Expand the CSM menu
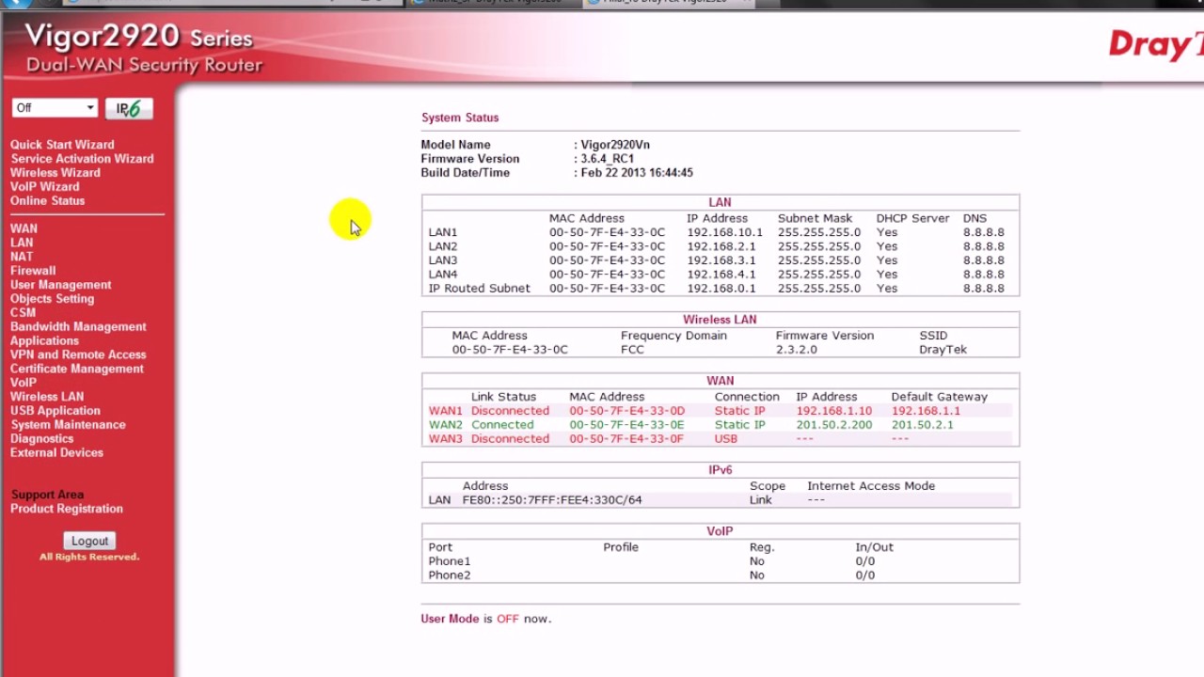This screenshot has height=677, width=1204. (23, 313)
